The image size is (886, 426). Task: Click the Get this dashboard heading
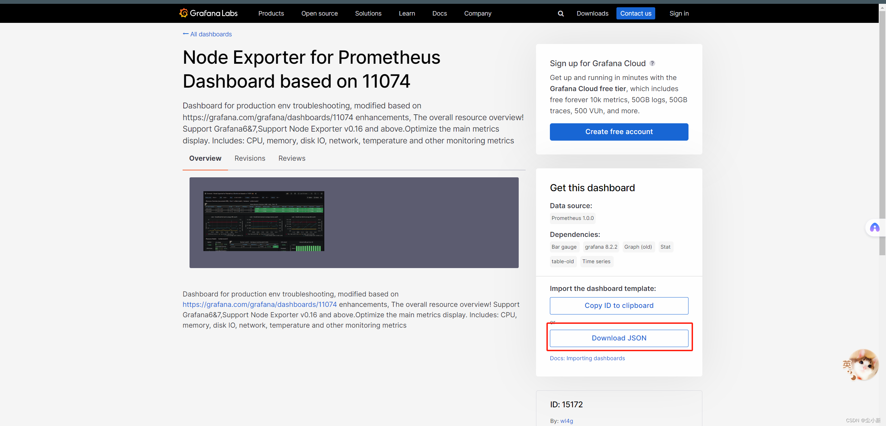click(x=592, y=188)
